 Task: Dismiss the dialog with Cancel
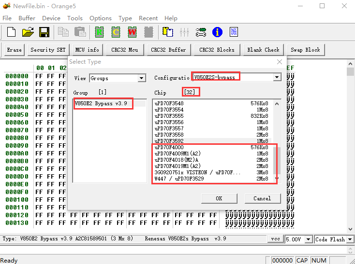coord(263,198)
